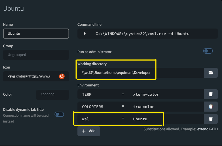Edit the Working directory path field
Screen dimensions: 222x146
point(141,73)
